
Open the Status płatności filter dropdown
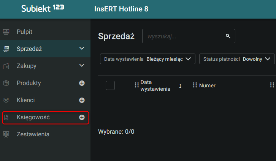[237, 59]
